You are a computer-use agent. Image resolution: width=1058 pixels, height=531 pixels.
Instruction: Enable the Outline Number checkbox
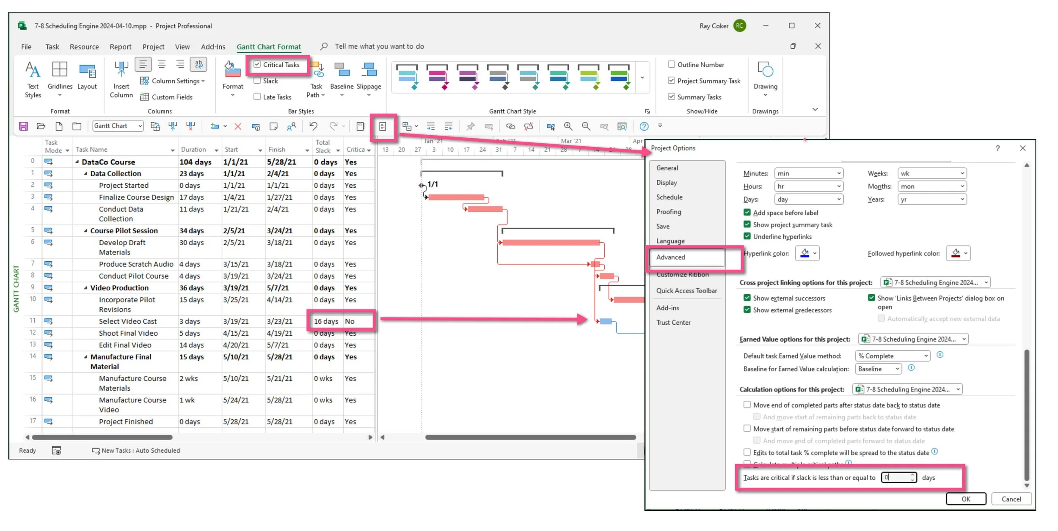click(671, 64)
